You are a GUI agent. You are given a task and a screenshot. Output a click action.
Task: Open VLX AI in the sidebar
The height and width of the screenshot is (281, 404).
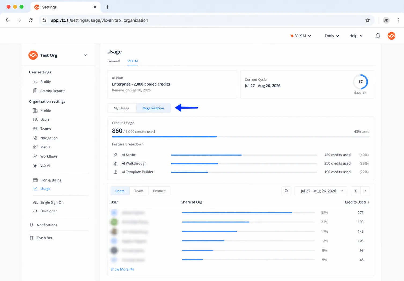pyautogui.click(x=42, y=166)
